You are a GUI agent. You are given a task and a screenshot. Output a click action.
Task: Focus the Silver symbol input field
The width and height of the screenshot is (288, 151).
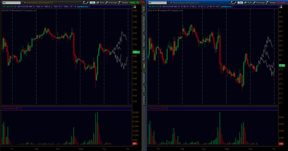[x=157, y=3]
